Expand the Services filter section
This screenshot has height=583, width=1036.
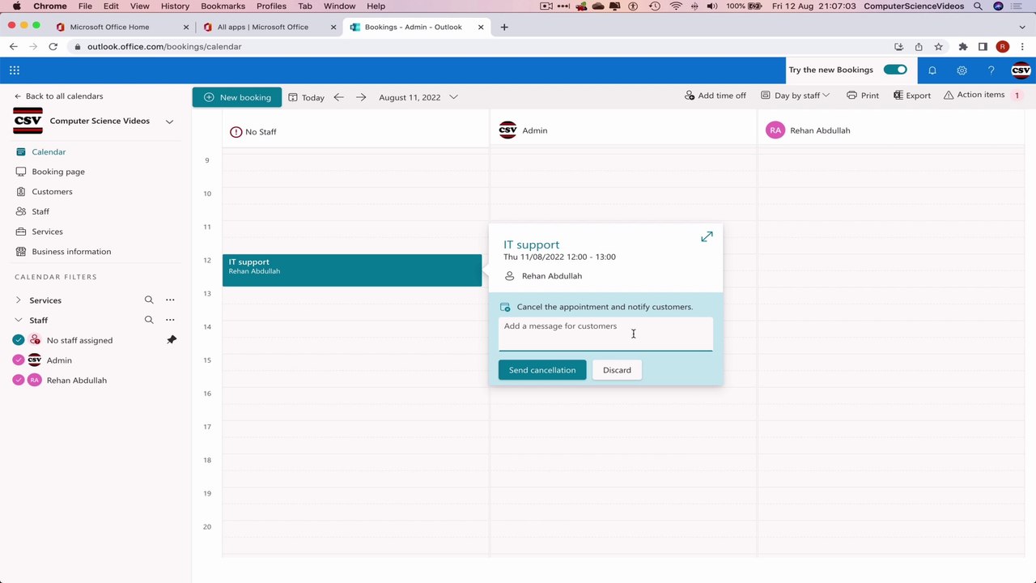point(19,300)
